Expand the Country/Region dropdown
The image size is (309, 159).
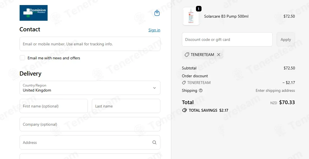coord(90,88)
